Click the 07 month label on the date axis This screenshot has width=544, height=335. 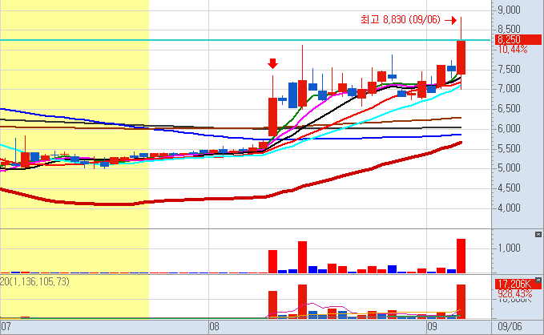pos(6,327)
